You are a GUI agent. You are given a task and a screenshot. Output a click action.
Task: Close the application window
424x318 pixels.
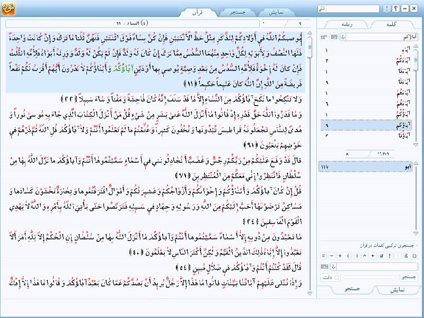pyautogui.click(x=414, y=8)
